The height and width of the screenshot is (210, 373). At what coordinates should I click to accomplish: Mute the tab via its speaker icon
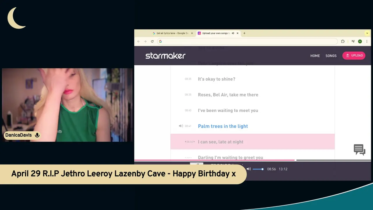(x=233, y=33)
